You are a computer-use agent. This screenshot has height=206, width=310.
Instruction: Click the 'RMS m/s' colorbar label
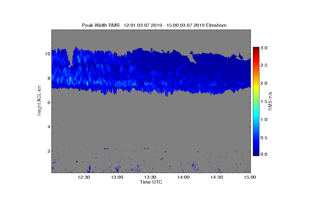270,101
